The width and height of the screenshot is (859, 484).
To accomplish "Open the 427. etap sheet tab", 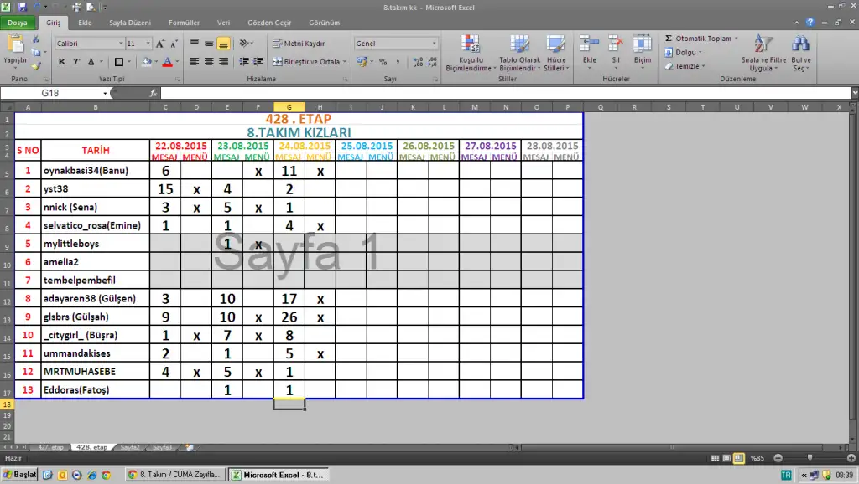I will click(x=47, y=448).
